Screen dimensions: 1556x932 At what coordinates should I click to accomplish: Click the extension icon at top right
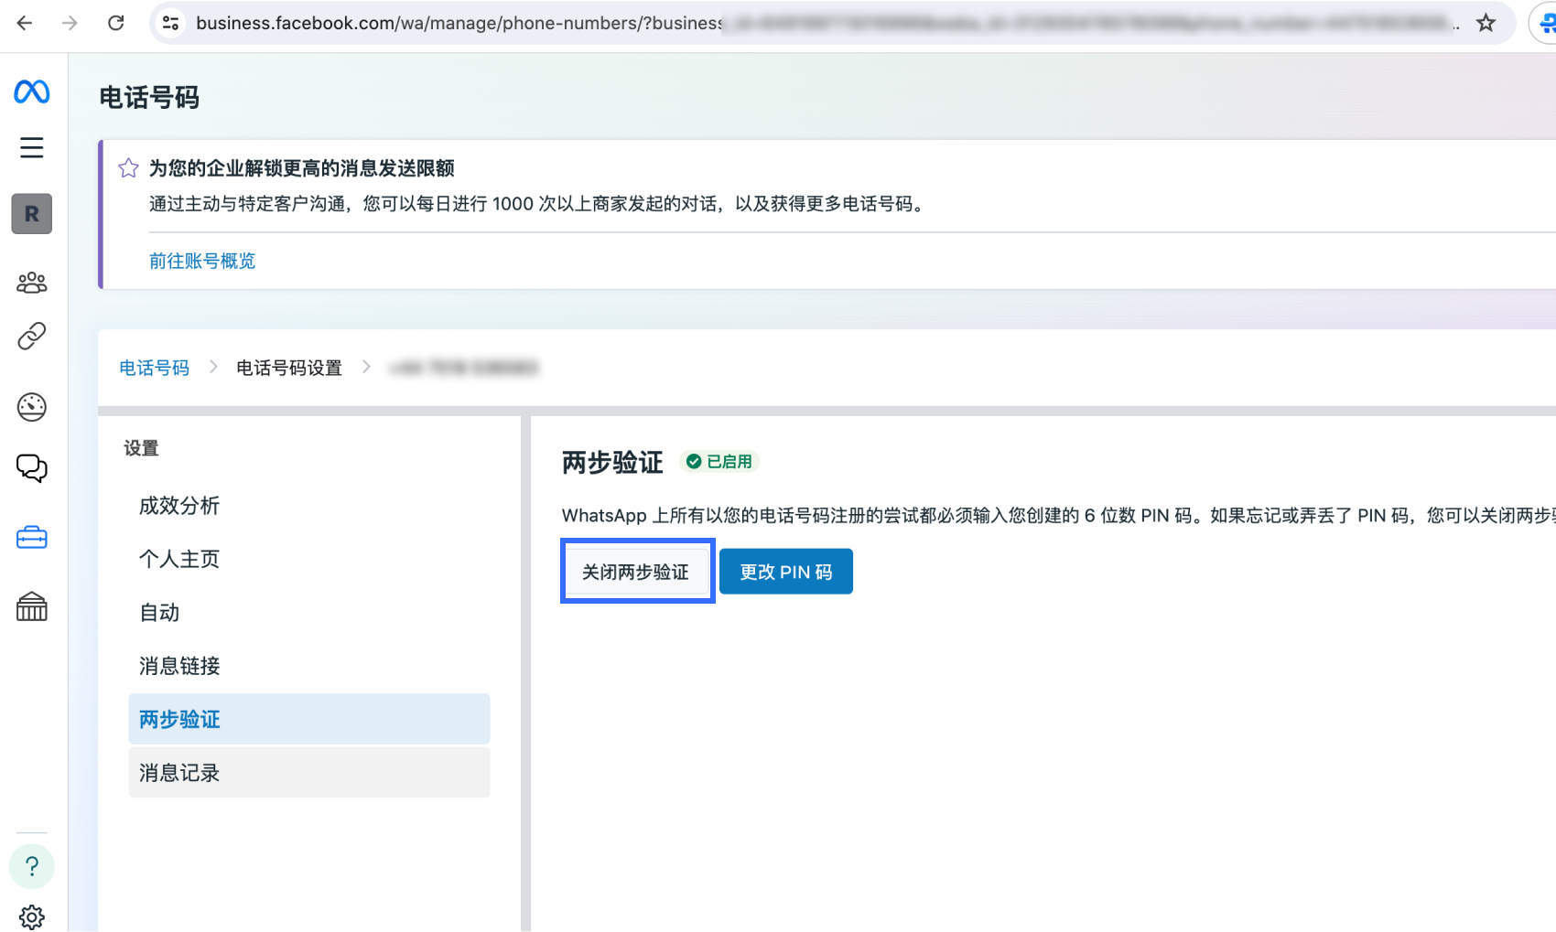click(x=1546, y=23)
